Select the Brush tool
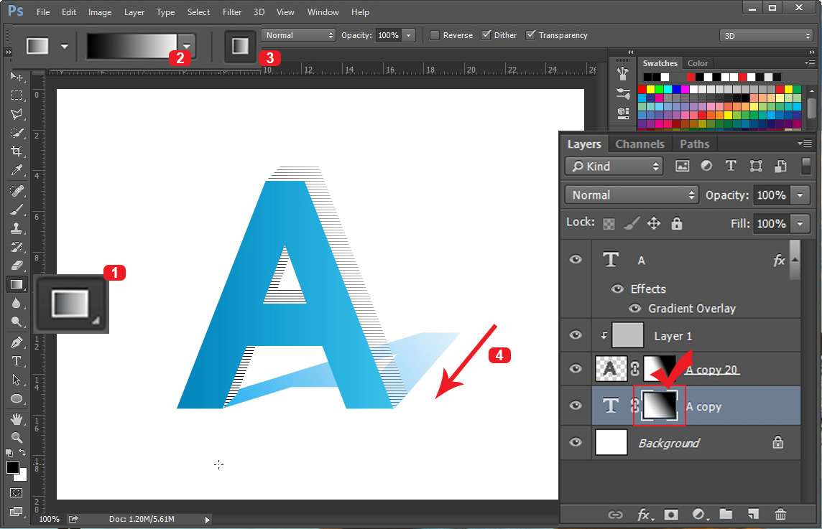Viewport: 822px width, 529px height. [17, 210]
